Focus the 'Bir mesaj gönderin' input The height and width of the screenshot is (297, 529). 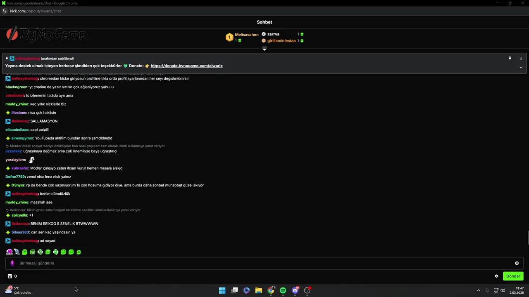tap(264, 263)
